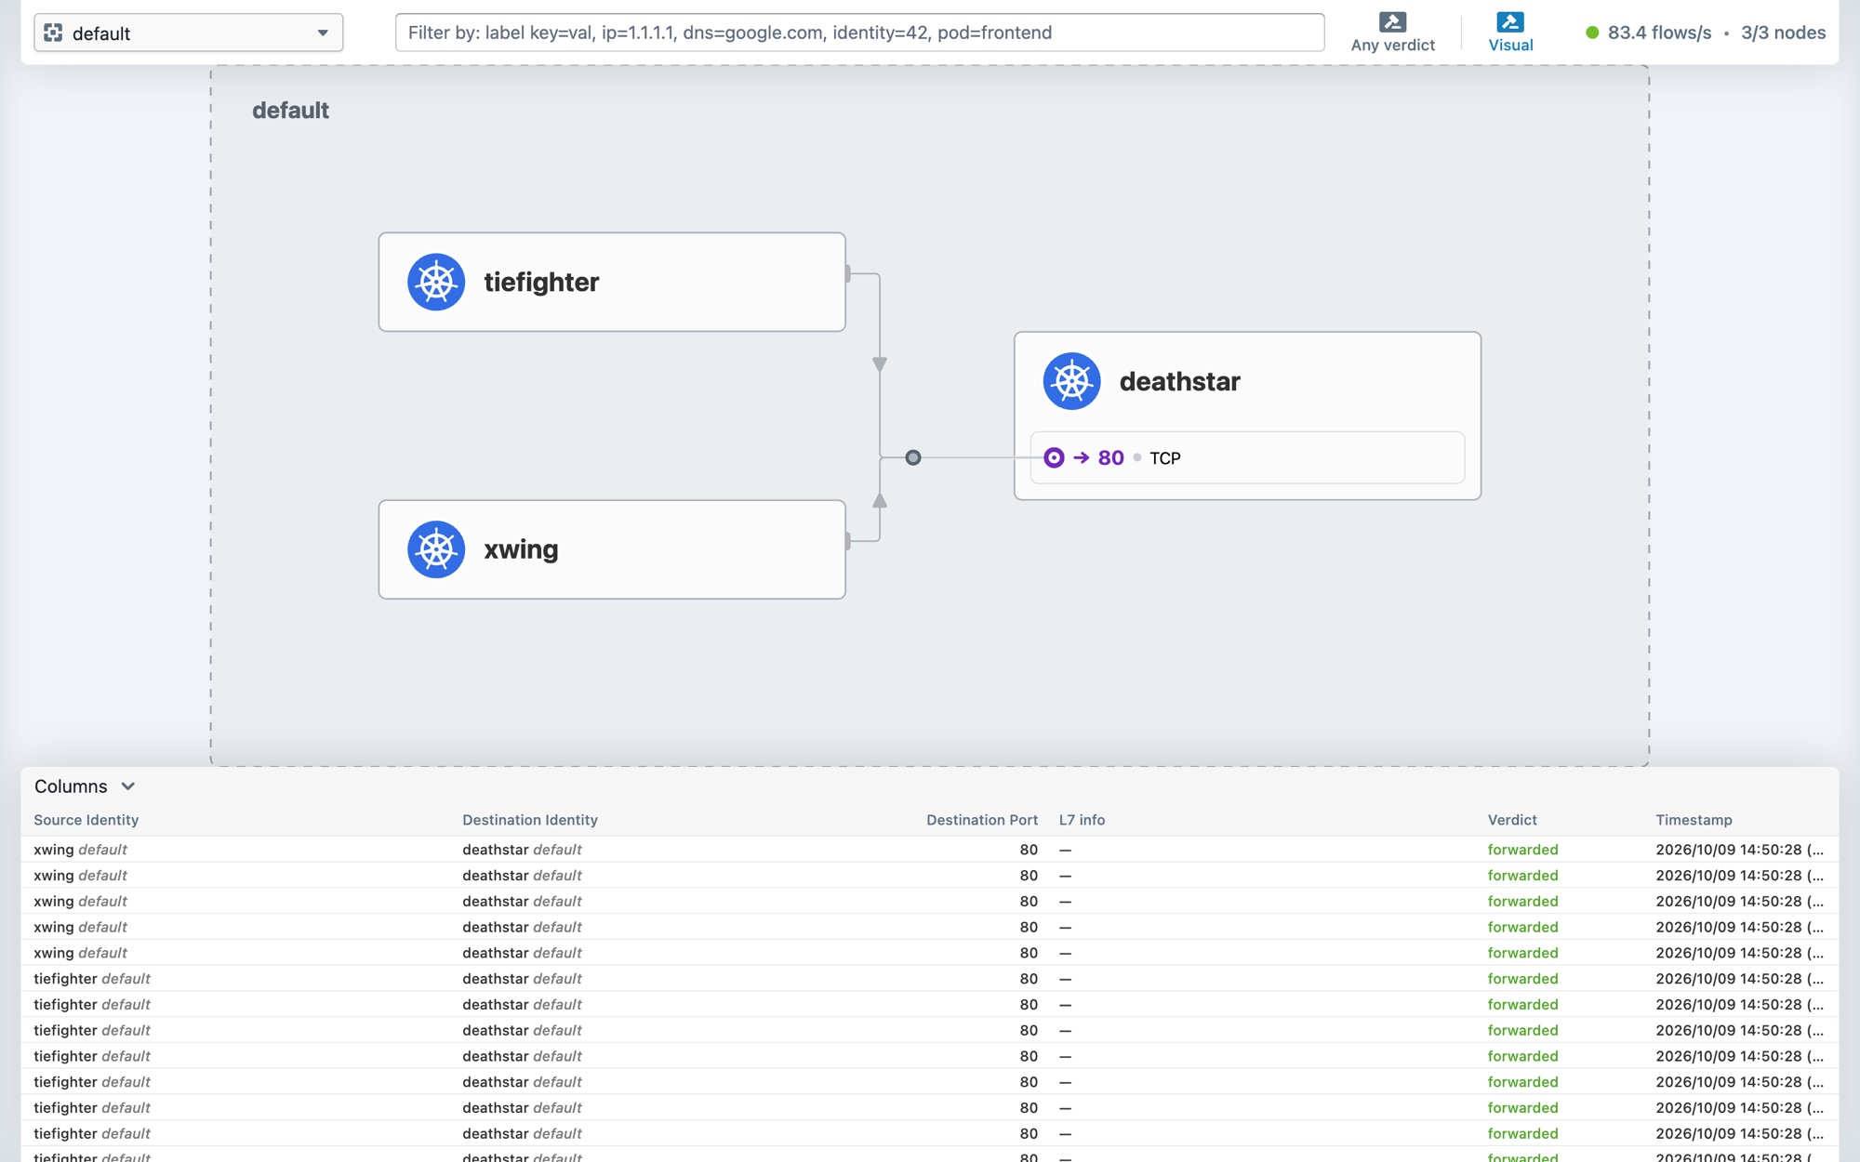Click the 83.4 flows/s rate text
The width and height of the screenshot is (1860, 1162).
point(1659,33)
